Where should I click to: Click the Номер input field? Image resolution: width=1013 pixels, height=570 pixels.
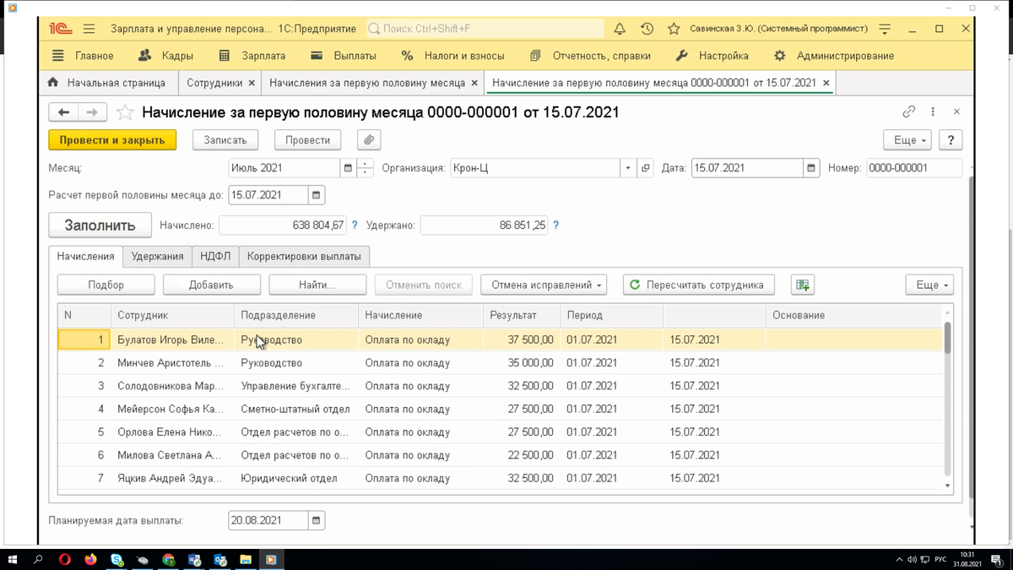914,168
